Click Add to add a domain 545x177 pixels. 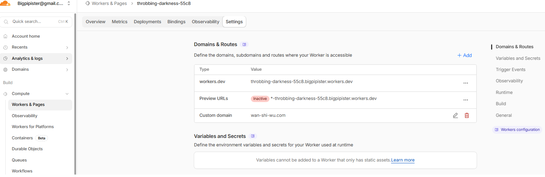[x=464, y=55]
